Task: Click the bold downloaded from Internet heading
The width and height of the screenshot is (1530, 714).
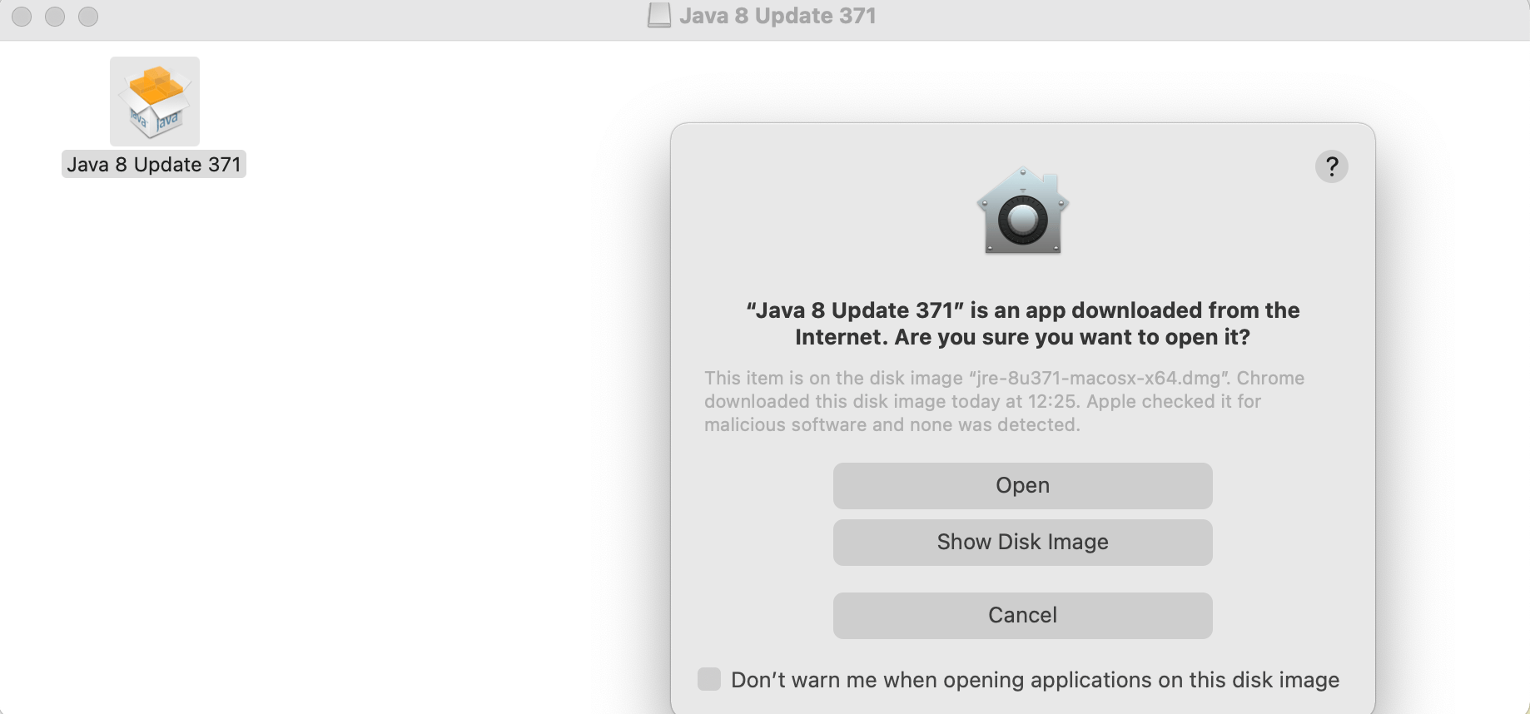Action: (x=1022, y=324)
